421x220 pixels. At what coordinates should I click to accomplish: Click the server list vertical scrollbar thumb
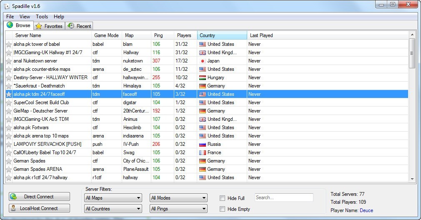tap(412, 53)
